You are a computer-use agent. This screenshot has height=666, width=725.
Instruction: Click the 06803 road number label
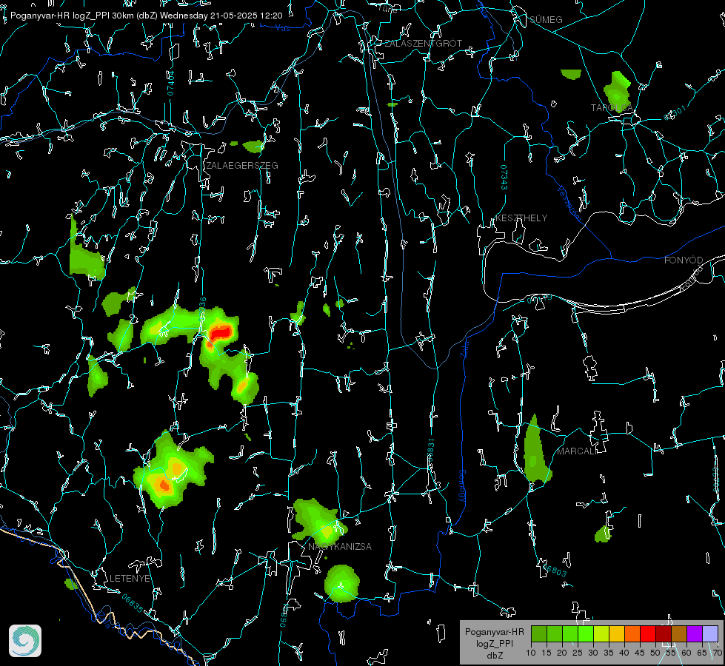[555, 571]
